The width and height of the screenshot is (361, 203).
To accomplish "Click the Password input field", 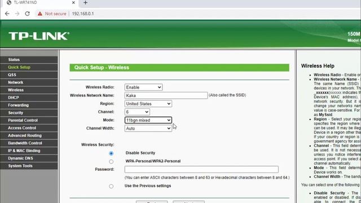I will pyautogui.click(x=201, y=169).
